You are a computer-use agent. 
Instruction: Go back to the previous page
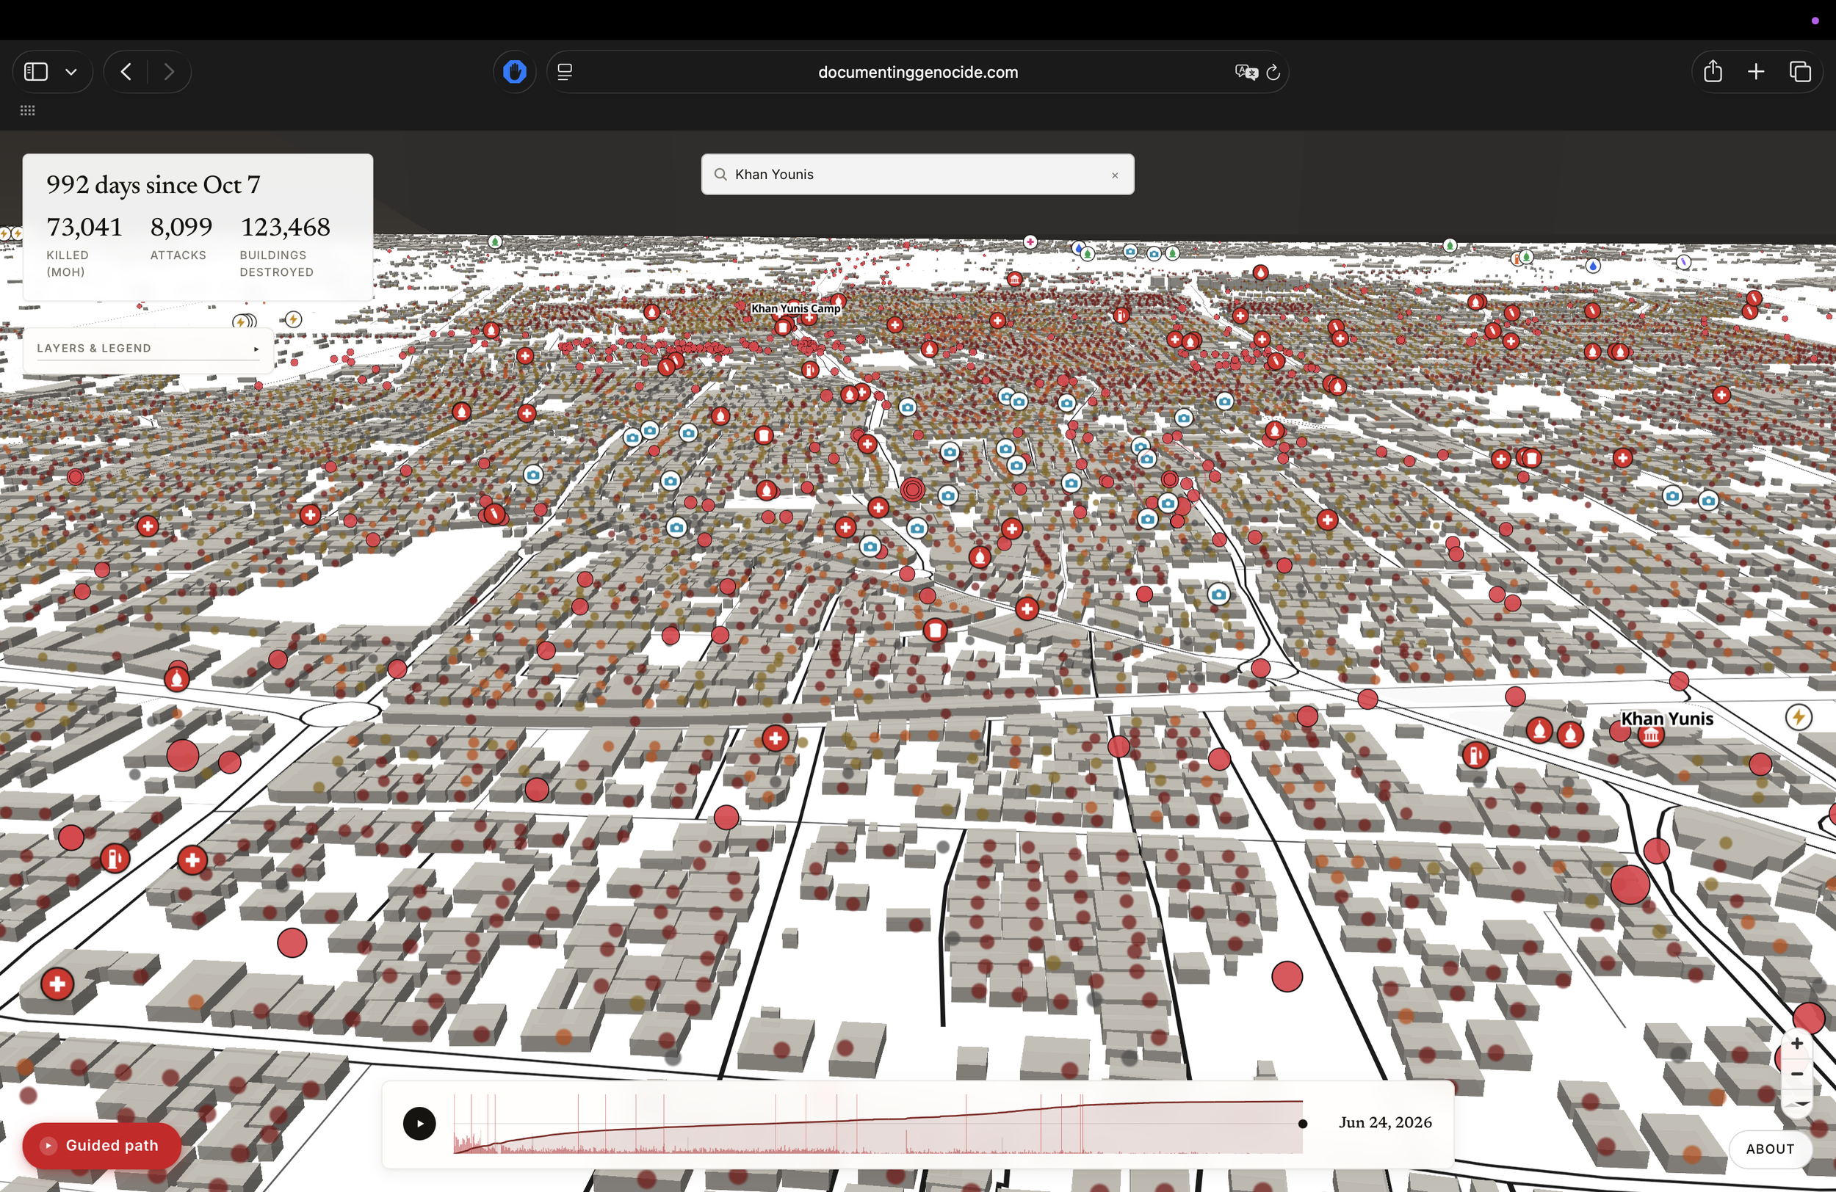click(126, 72)
